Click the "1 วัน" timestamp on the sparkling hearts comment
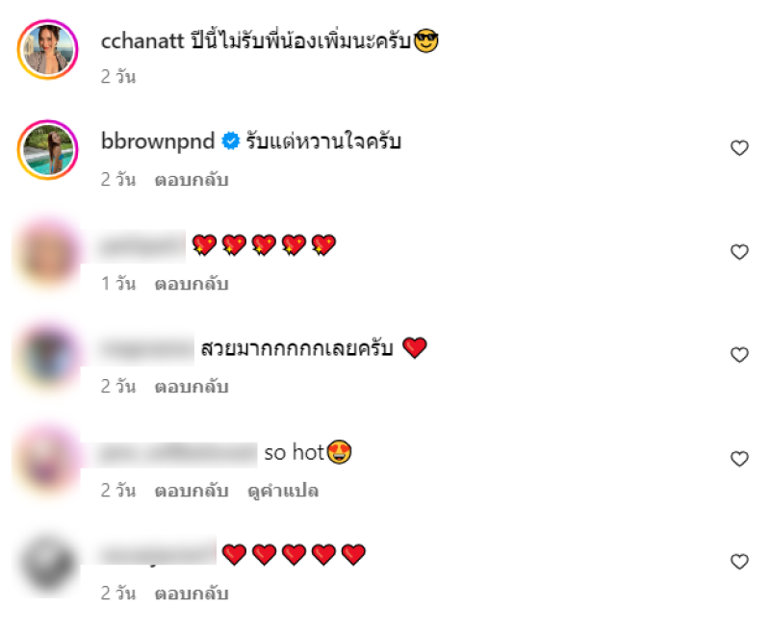The image size is (770, 633). click(x=118, y=284)
